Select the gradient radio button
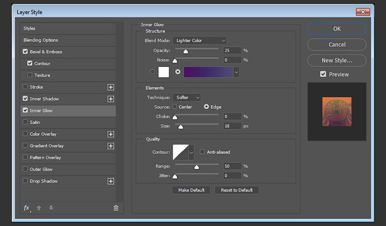This screenshot has width=386, height=226. click(x=177, y=72)
